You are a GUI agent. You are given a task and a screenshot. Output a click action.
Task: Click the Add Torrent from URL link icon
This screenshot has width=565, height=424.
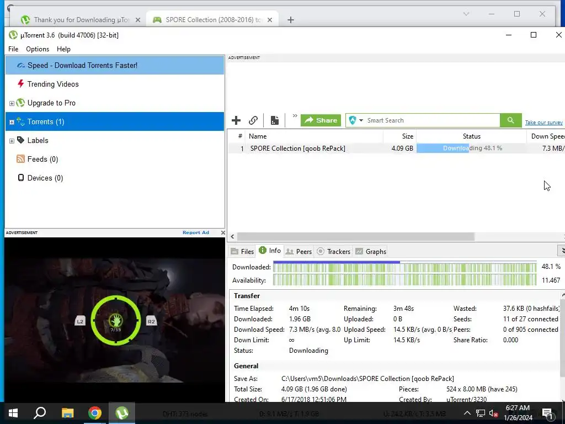[x=253, y=120]
